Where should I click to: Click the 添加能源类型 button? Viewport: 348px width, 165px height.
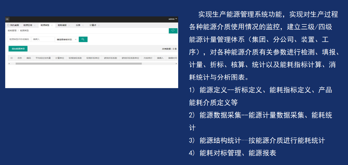[18, 49]
